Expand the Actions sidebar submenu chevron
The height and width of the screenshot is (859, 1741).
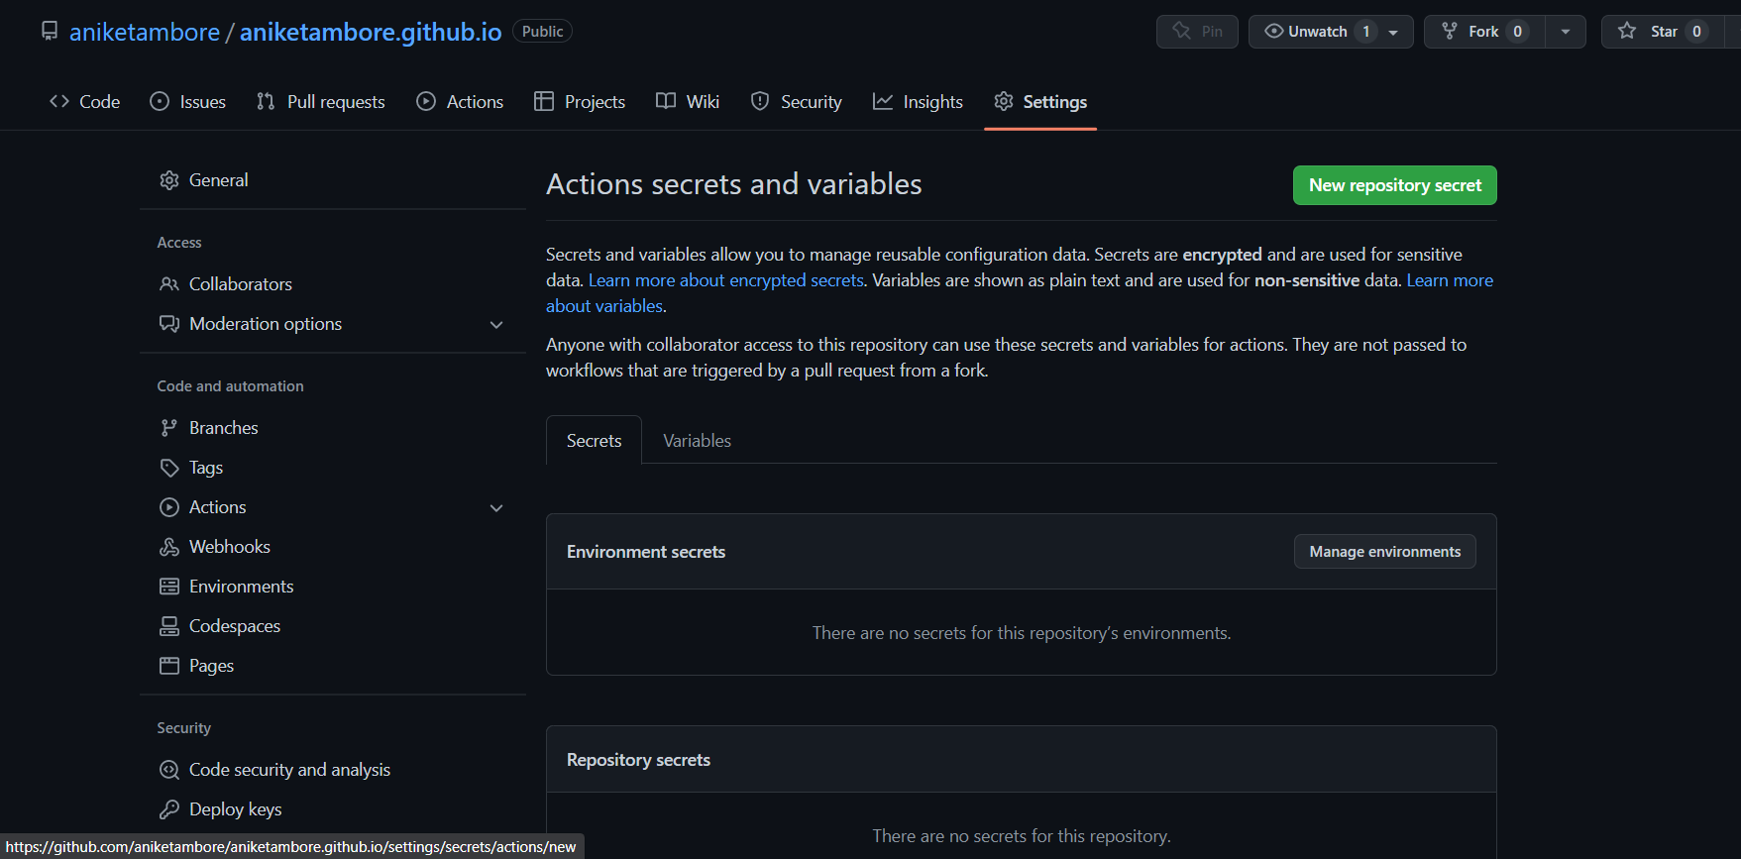tap(496, 508)
